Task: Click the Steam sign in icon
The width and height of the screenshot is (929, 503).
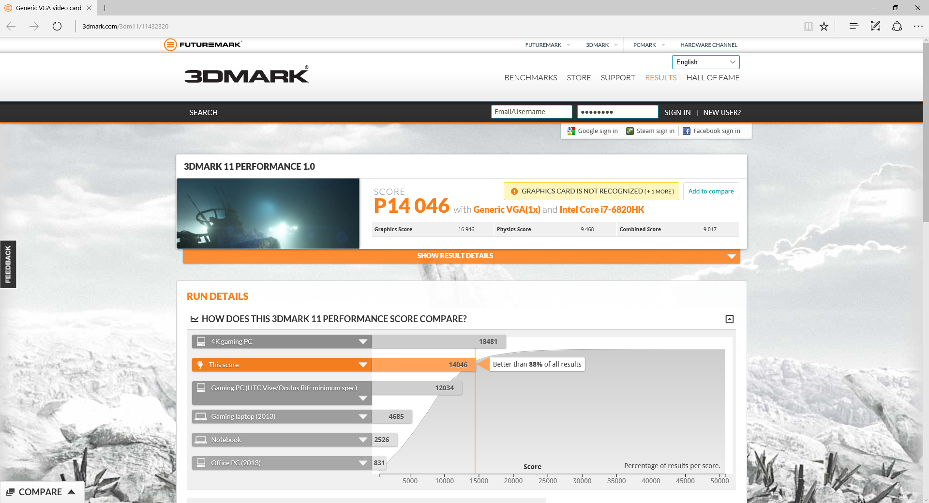Action: (630, 131)
